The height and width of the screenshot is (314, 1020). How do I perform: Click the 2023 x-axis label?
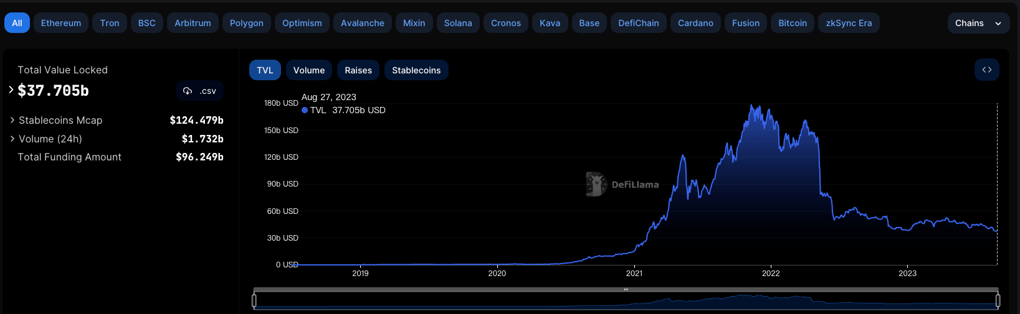[908, 273]
